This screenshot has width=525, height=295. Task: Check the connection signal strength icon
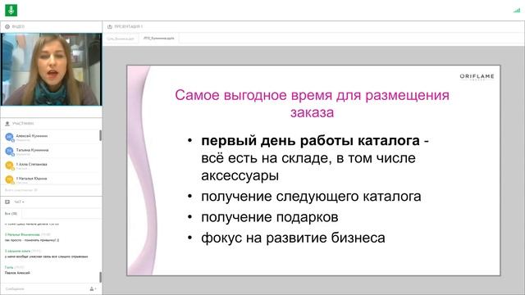pos(517,11)
